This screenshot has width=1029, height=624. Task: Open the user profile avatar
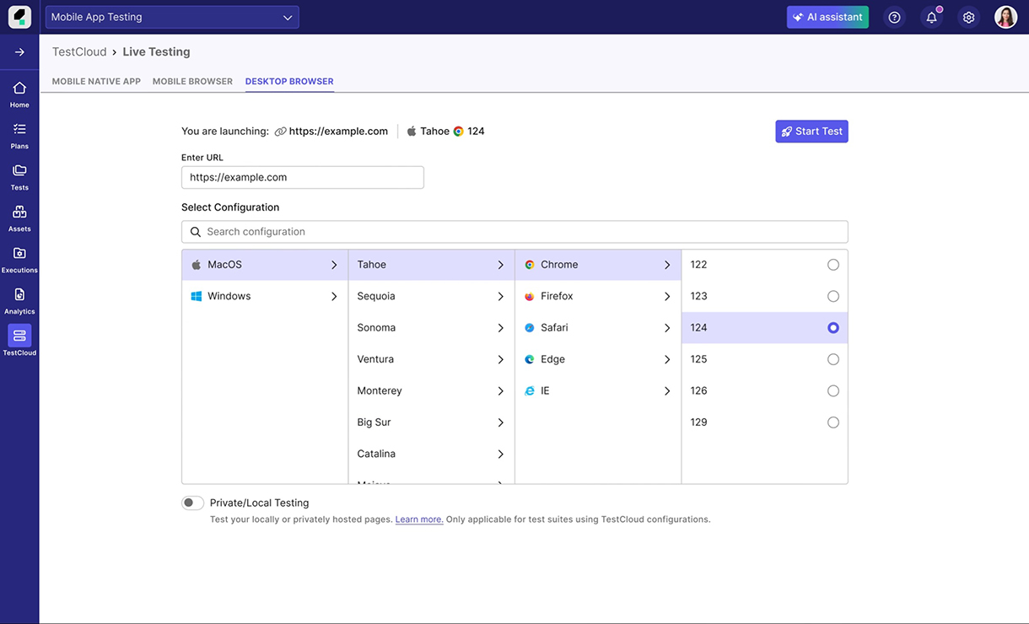(1005, 17)
